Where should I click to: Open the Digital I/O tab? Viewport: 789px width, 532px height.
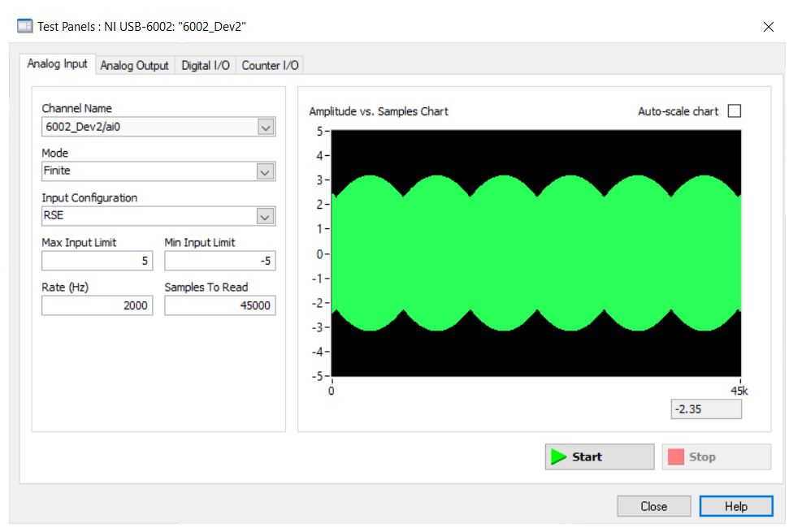pos(205,66)
